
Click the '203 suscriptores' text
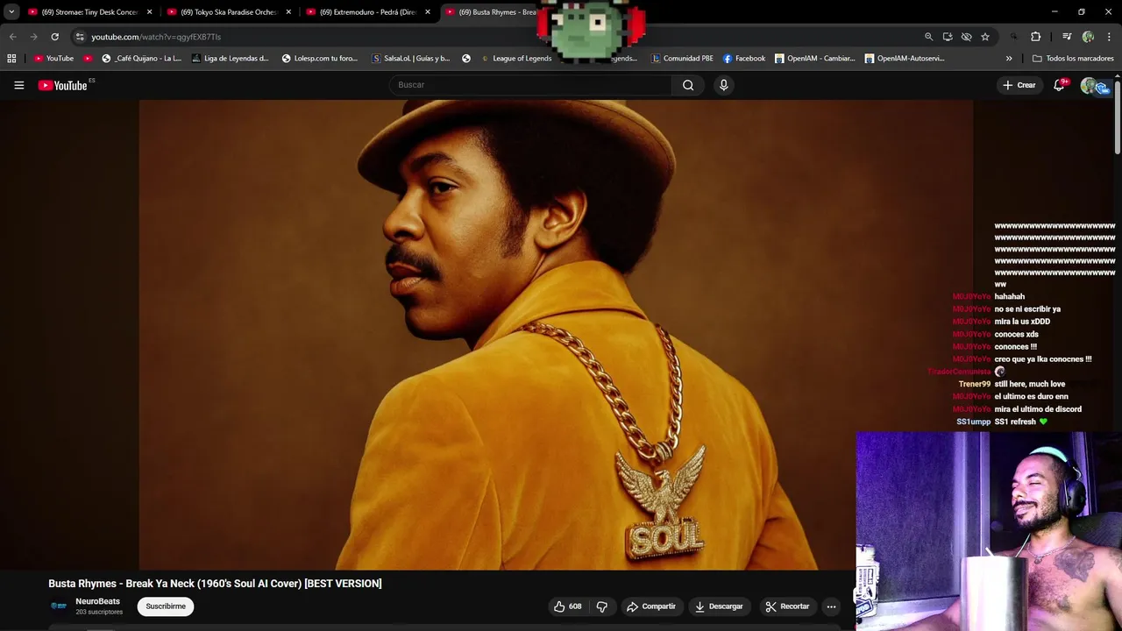pyautogui.click(x=99, y=612)
